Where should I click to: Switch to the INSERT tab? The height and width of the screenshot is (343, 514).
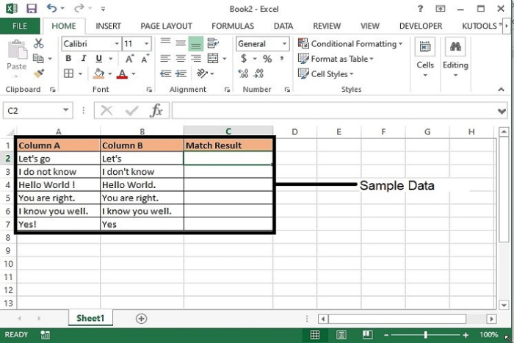pyautogui.click(x=108, y=26)
